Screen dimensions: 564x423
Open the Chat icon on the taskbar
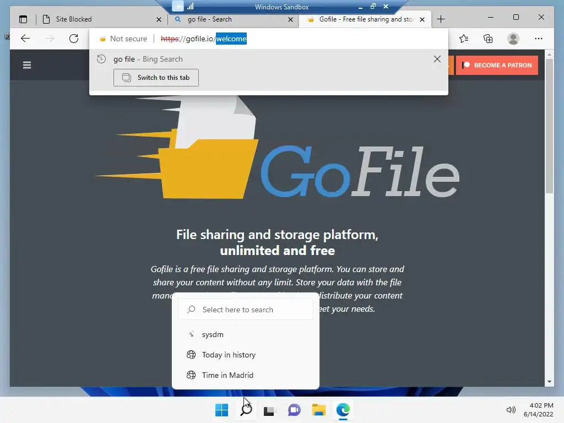click(x=294, y=410)
